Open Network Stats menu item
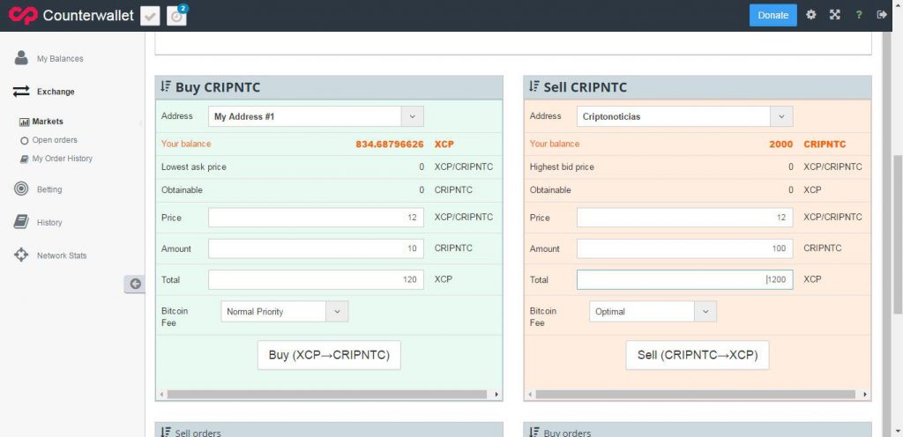 62,256
